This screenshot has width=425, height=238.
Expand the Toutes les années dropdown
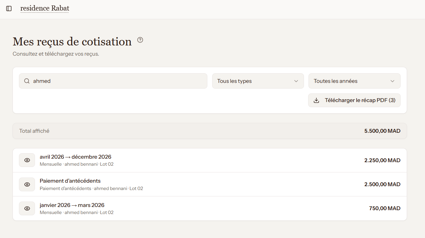354,81
